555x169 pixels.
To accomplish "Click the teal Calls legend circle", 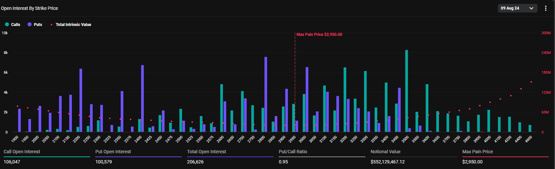I will point(7,24).
